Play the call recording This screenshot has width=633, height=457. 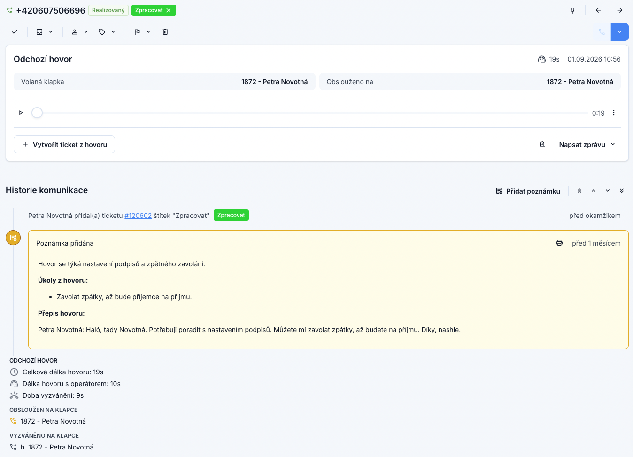click(21, 113)
